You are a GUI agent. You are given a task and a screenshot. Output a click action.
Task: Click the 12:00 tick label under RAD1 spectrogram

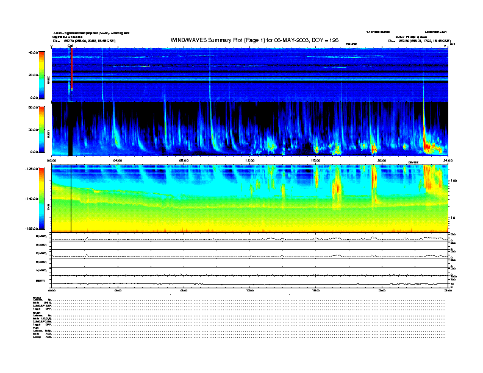[250, 160]
